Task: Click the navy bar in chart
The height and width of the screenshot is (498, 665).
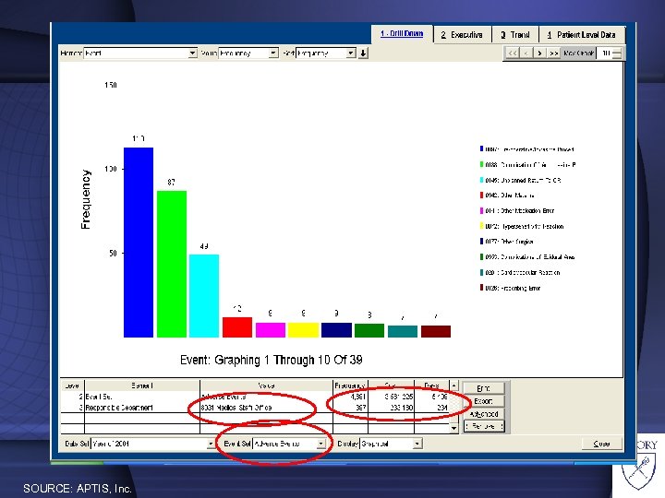Action: click(336, 330)
